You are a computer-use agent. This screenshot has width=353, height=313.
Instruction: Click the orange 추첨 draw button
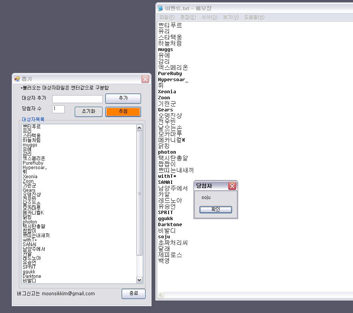pos(123,111)
